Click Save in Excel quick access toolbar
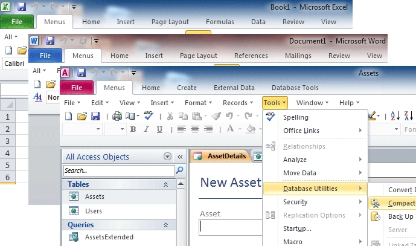 [x=22, y=7]
